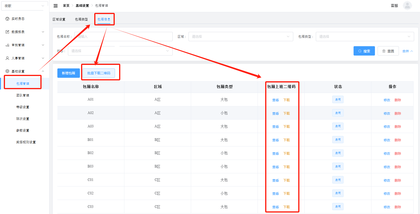Switch to the 包厢信息 tab
Screen dimensions: 420x214
(x=104, y=19)
